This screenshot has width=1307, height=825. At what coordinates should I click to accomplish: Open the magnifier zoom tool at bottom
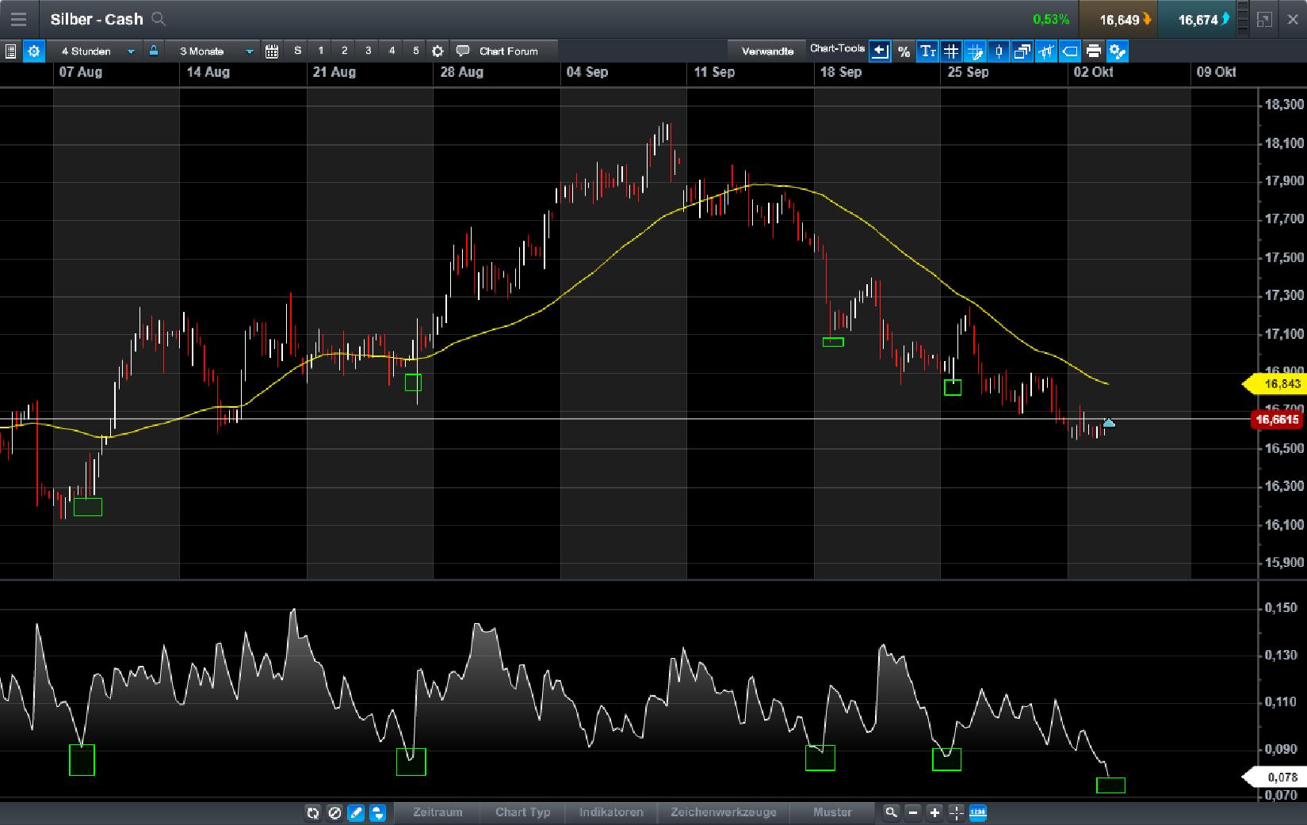tap(891, 813)
